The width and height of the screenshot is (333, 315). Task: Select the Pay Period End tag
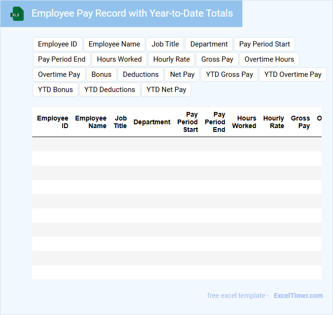[62, 59]
